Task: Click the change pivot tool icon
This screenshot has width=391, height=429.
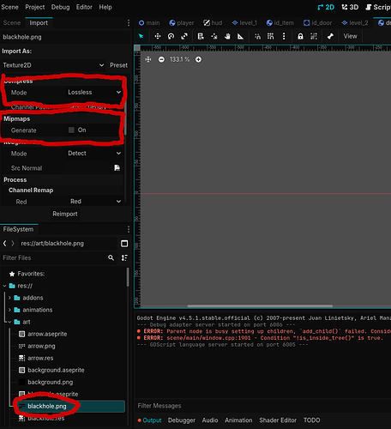Action: point(214,36)
